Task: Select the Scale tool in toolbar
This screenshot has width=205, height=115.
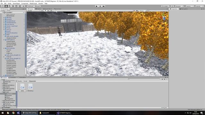Action: click(x=13, y=6)
